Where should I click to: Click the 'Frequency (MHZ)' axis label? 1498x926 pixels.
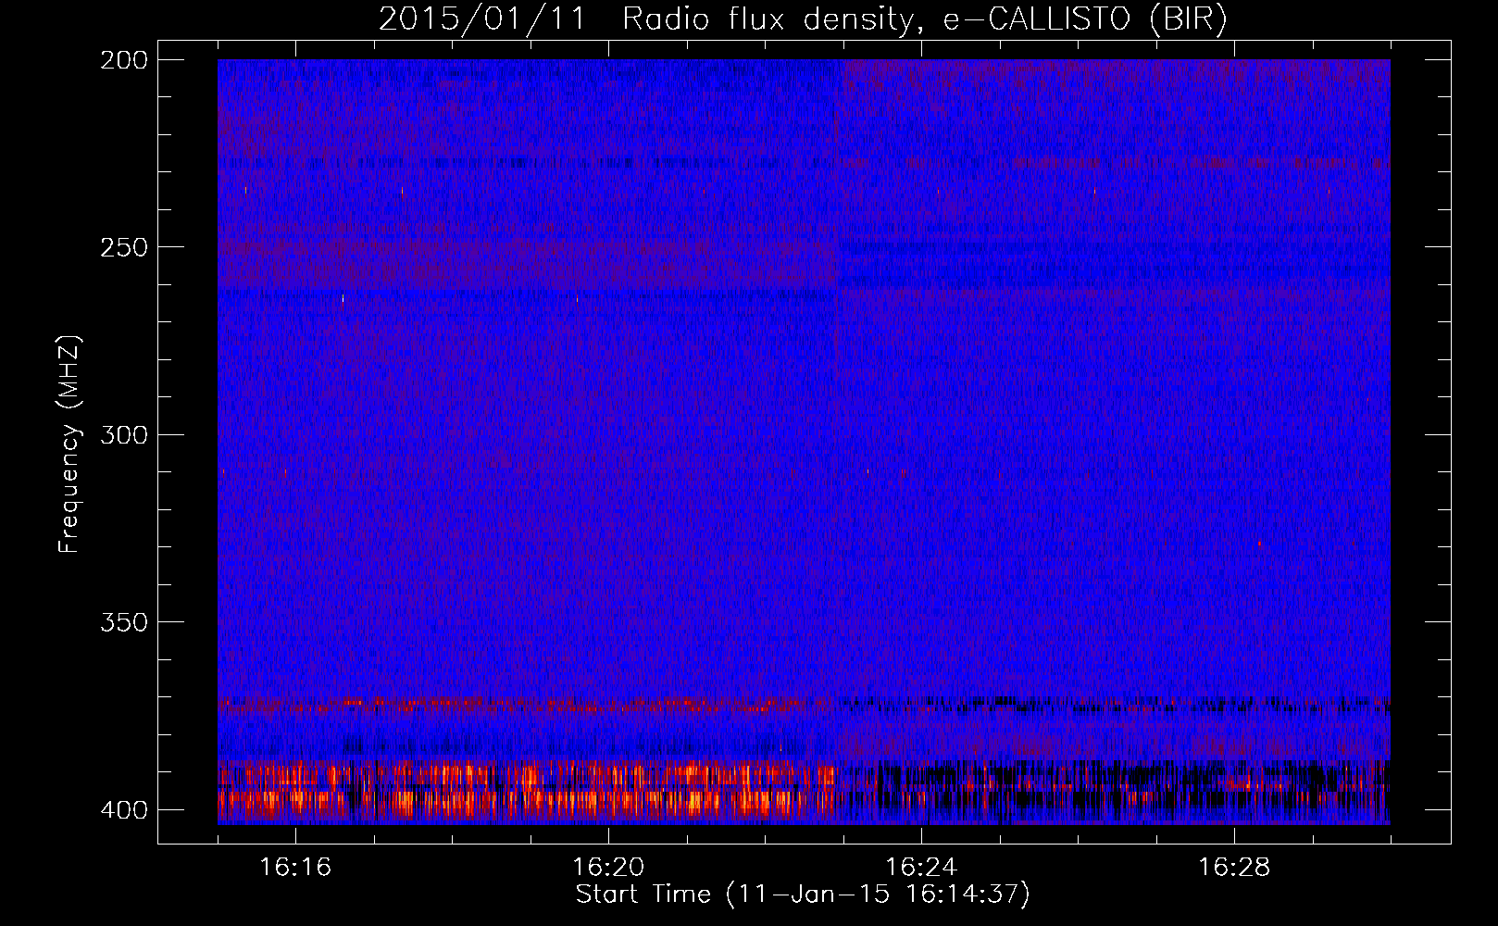(x=69, y=444)
